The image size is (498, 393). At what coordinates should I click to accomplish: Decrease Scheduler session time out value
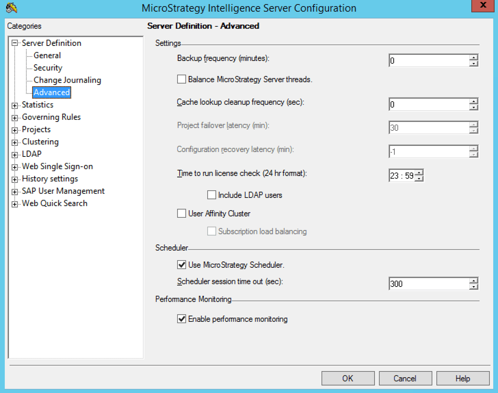473,286
